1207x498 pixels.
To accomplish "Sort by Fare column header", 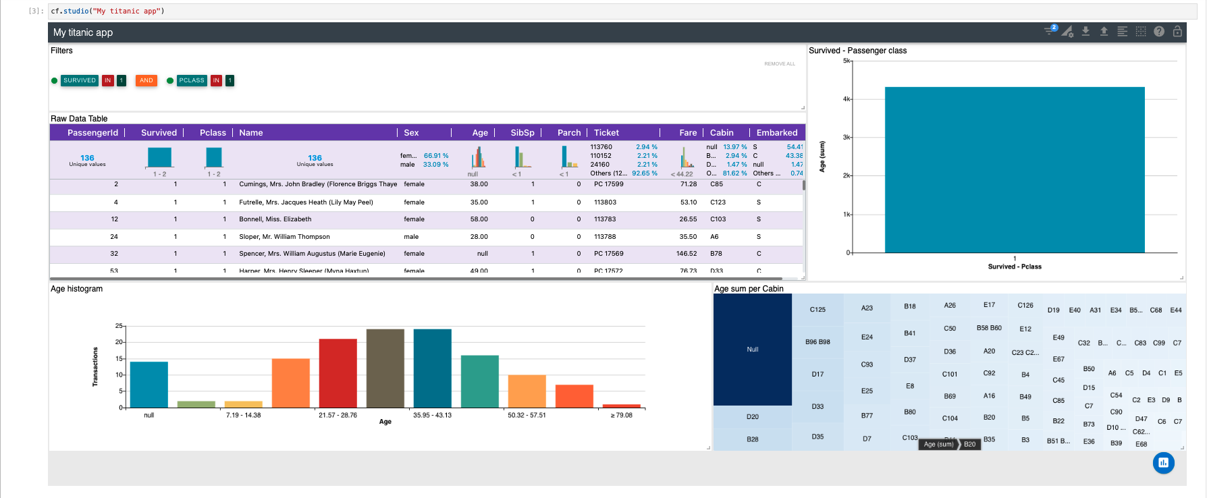I will (x=688, y=133).
